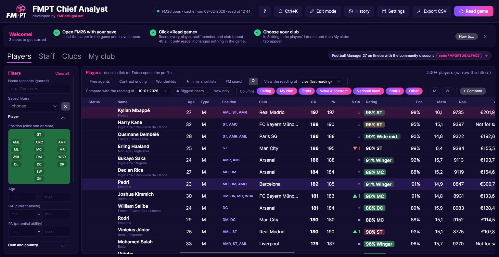The image size is (499, 257).
Task: Click the Age min input field
Action: point(22,197)
